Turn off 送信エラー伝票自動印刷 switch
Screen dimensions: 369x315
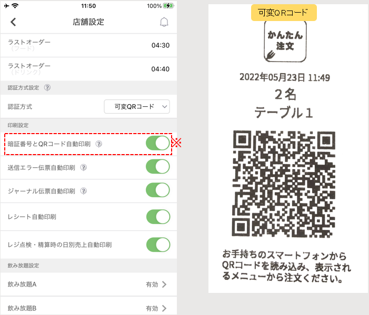tap(158, 168)
